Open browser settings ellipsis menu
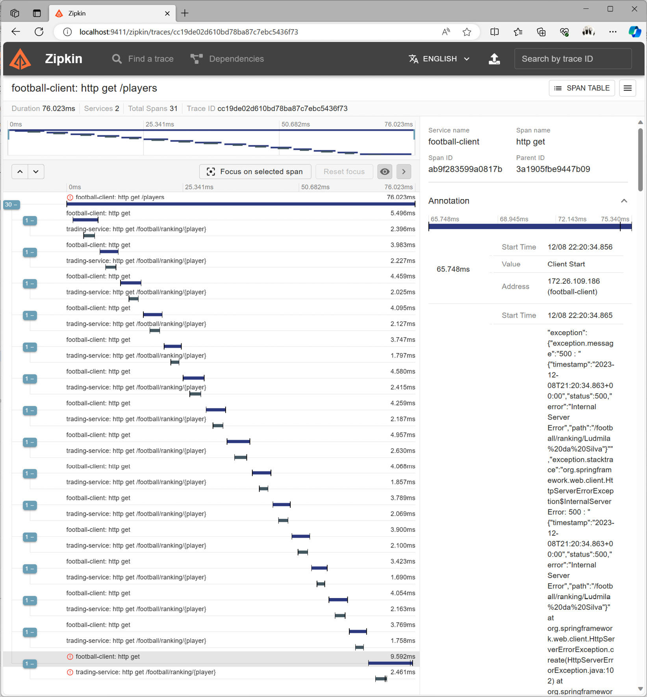This screenshot has height=697, width=647. [x=612, y=32]
